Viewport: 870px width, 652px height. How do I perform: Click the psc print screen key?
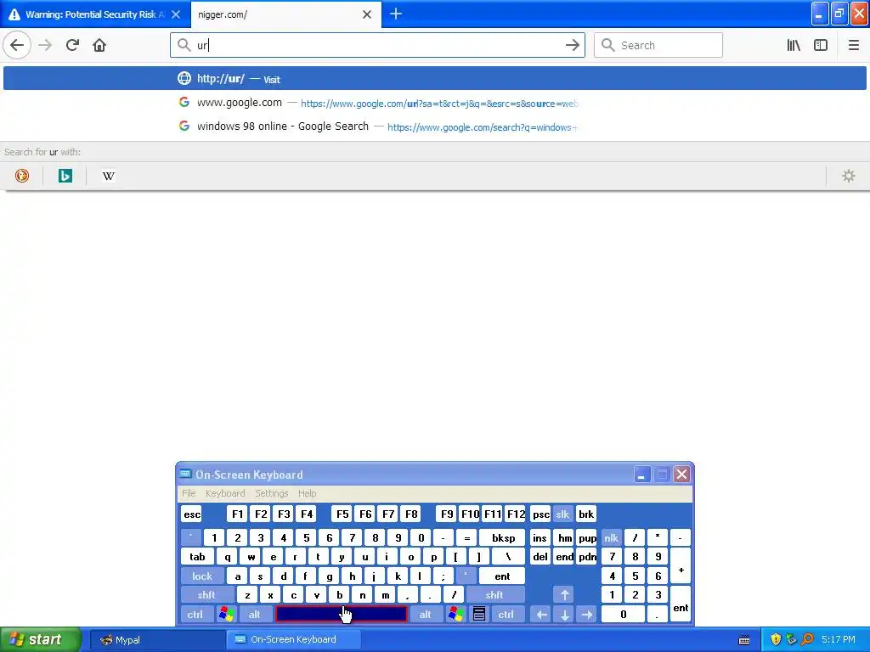(540, 514)
